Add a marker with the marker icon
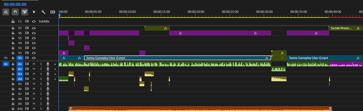This screenshot has height=111, width=363. (34, 12)
